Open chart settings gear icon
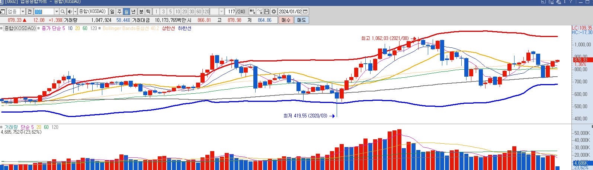 (274, 11)
